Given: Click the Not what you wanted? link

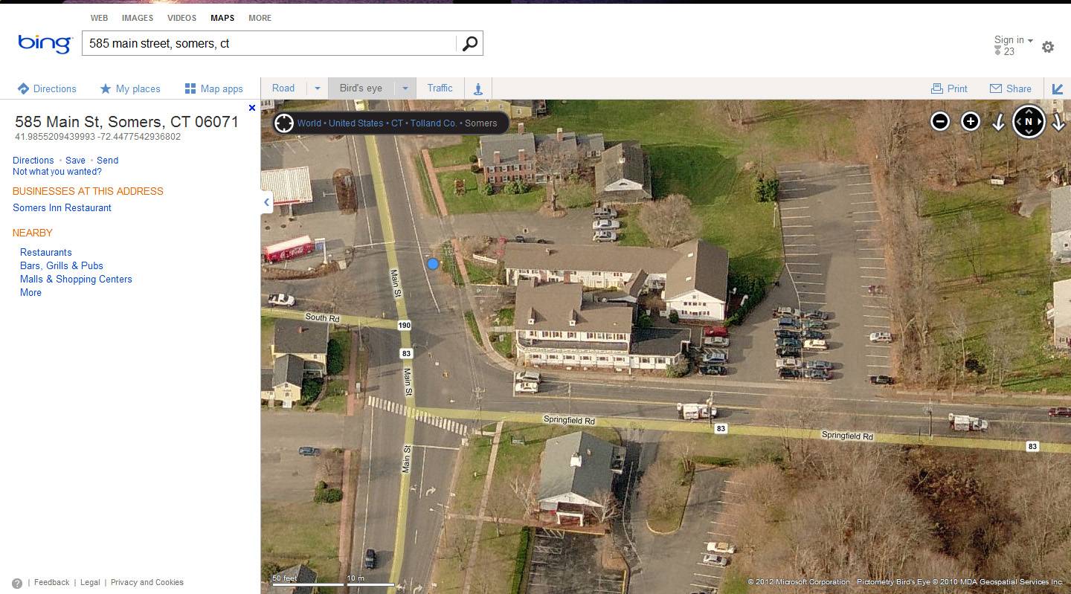Looking at the screenshot, I should (57, 171).
